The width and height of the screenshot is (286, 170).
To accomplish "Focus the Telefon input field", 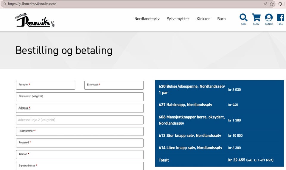I will point(80,155).
